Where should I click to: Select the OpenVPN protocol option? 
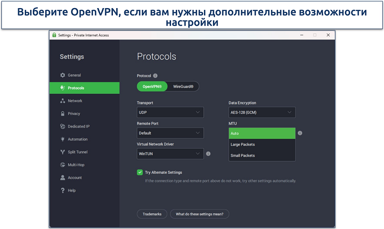(152, 87)
